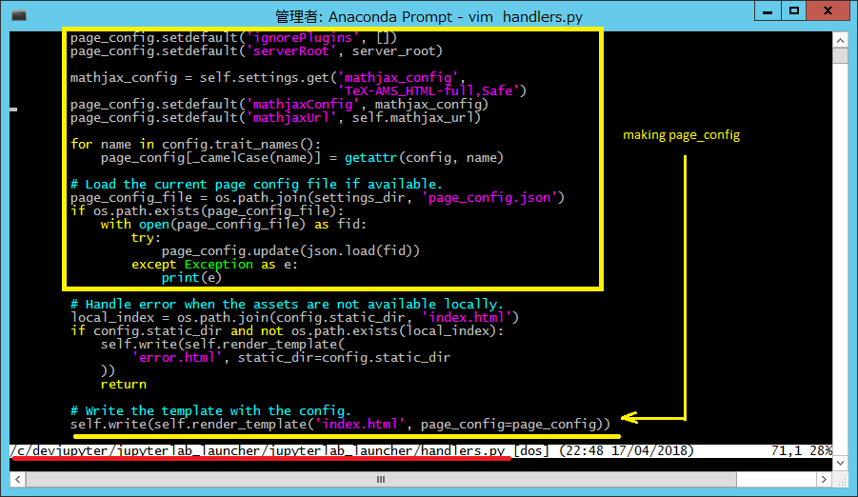Click comment '# Write the template with the config.'
This screenshot has width=858, height=497.
(x=210, y=411)
